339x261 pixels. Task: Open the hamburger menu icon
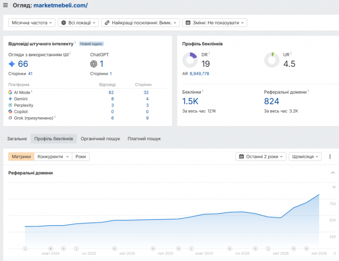(6, 5)
